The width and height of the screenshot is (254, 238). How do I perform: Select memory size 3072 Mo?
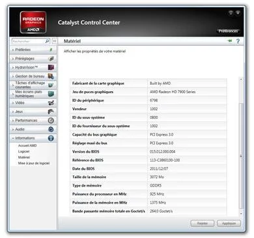[x=157, y=177]
